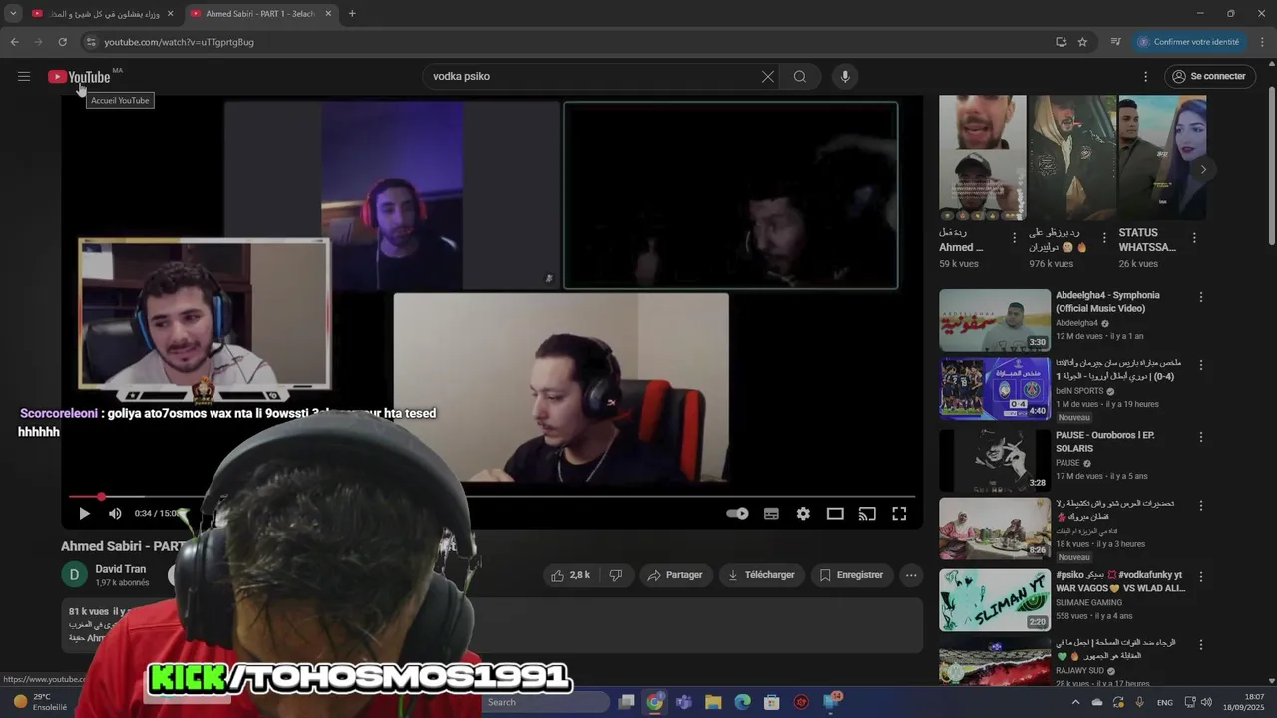Image resolution: width=1277 pixels, height=718 pixels.
Task: Share the video with Partager
Action: 675,575
